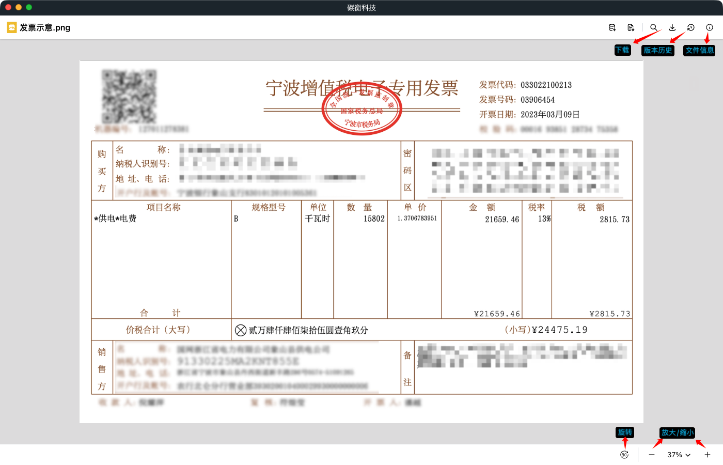Click the document export icon in the toolbar
Image resolution: width=723 pixels, height=465 pixels.
(631, 27)
